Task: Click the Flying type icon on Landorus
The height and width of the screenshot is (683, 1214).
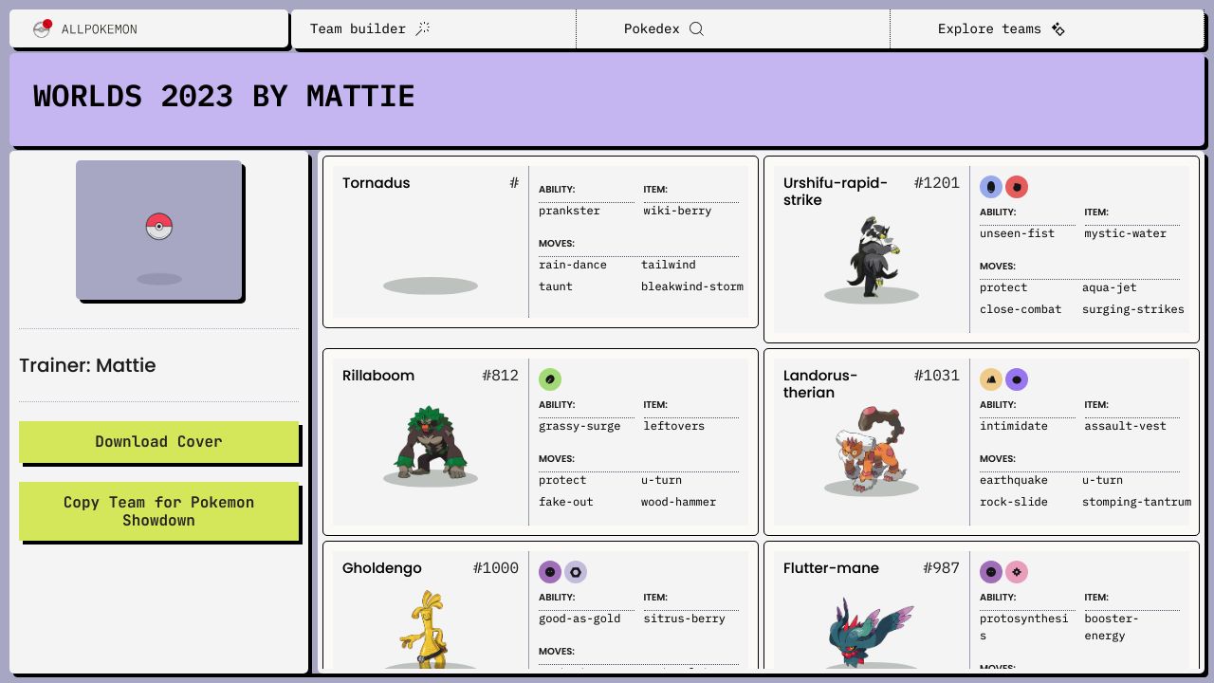Action: (1017, 379)
